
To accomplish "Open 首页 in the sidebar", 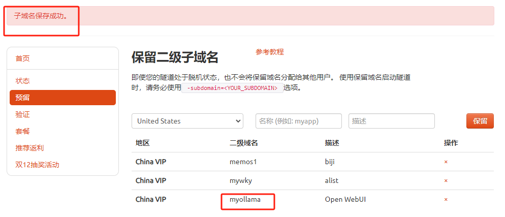I will coord(23,58).
